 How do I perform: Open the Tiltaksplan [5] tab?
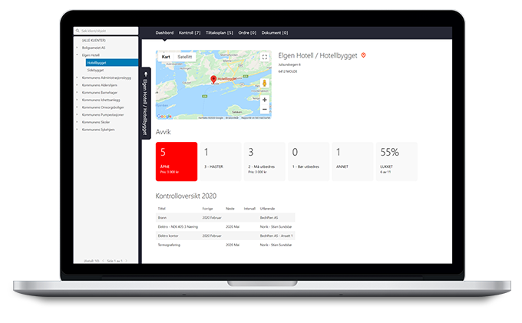click(x=220, y=33)
